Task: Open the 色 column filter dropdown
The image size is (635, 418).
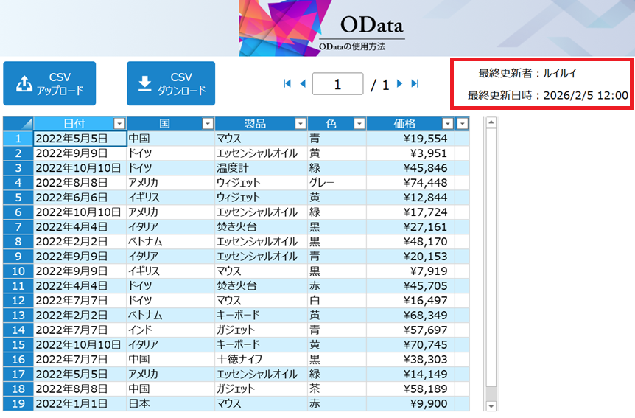Action: pos(359,124)
